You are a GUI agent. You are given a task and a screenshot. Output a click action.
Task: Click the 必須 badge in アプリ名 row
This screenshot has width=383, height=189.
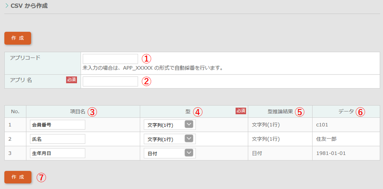(x=72, y=80)
